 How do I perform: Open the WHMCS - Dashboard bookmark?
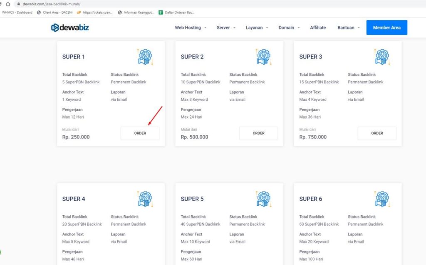17,12
